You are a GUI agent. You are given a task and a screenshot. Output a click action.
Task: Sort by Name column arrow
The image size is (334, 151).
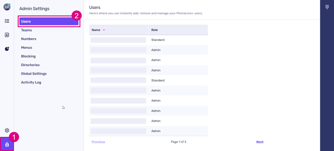(x=104, y=30)
